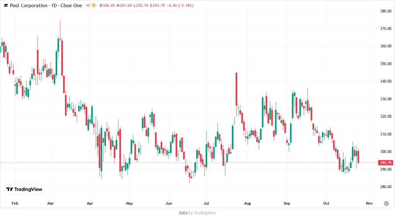395x218 pixels.
Task: Open 'by TradingView' attribution link
Action: [202, 213]
